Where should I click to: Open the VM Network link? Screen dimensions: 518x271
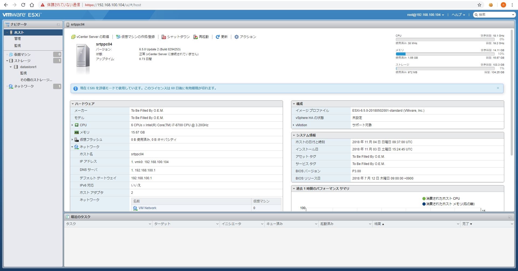pos(147,208)
